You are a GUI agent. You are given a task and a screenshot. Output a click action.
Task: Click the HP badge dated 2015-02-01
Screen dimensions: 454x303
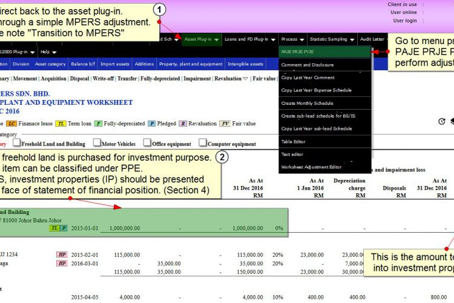[62, 255]
